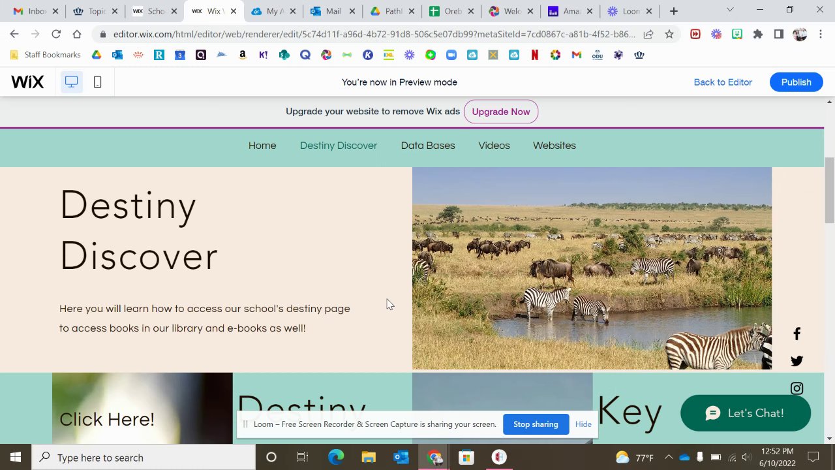Switch to the Gmail Inbox tab

[x=36, y=11]
